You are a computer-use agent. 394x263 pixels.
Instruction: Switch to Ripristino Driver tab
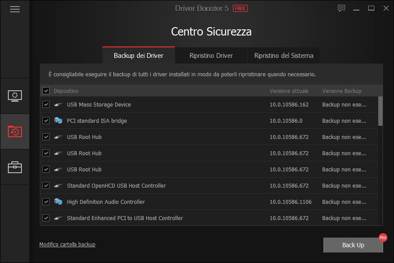(x=211, y=56)
